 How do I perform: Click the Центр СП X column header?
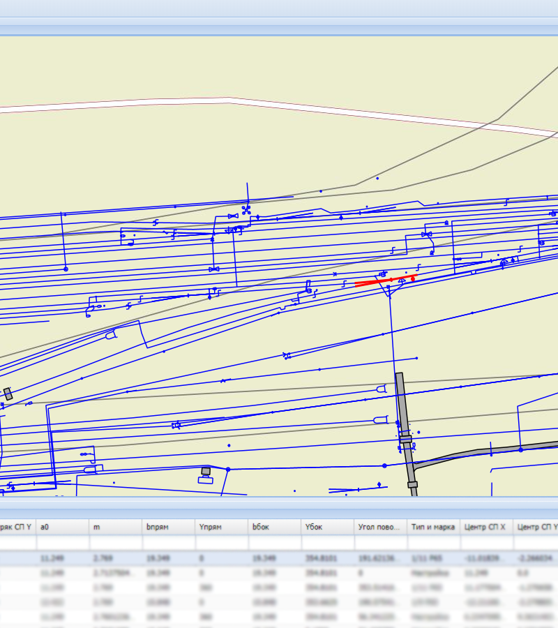coord(486,527)
